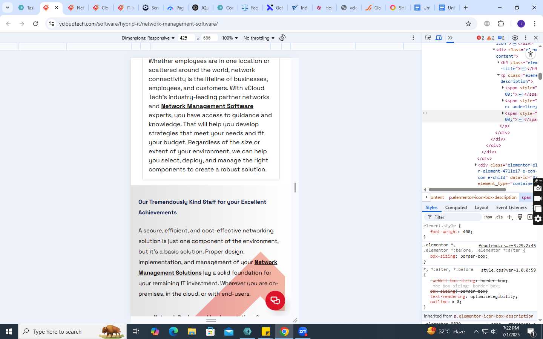Viewport: 543px width, 339px height.
Task: Open a new browser tab
Action: pos(466,8)
